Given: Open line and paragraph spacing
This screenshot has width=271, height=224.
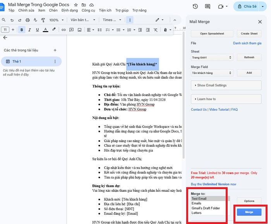Looking at the screenshot, I should coord(99,30).
